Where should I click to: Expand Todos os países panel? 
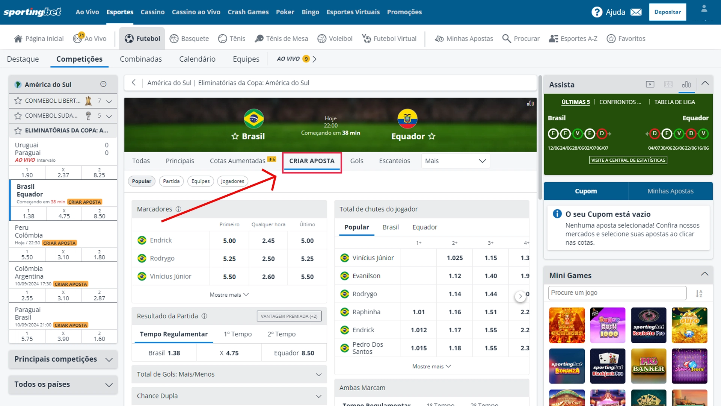63,385
